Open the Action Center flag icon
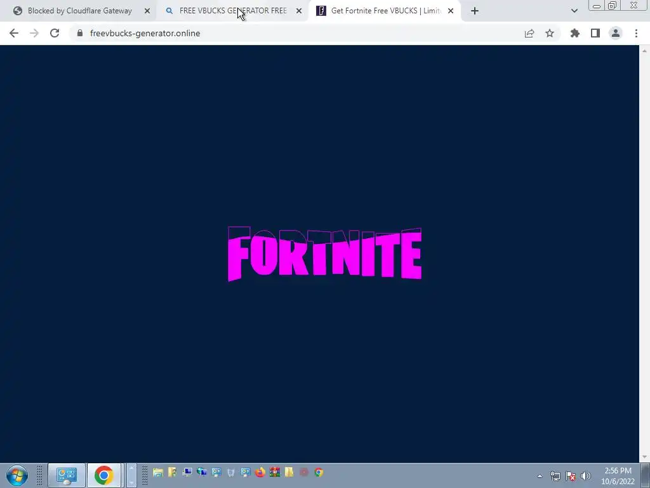 [x=571, y=476]
